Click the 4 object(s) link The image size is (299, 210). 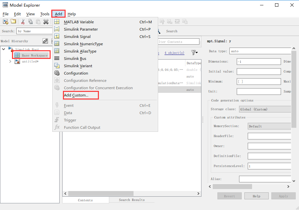tap(174, 53)
